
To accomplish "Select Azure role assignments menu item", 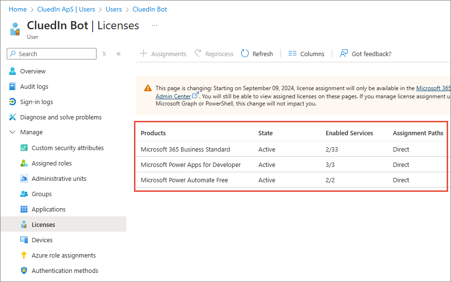I will click(63, 255).
